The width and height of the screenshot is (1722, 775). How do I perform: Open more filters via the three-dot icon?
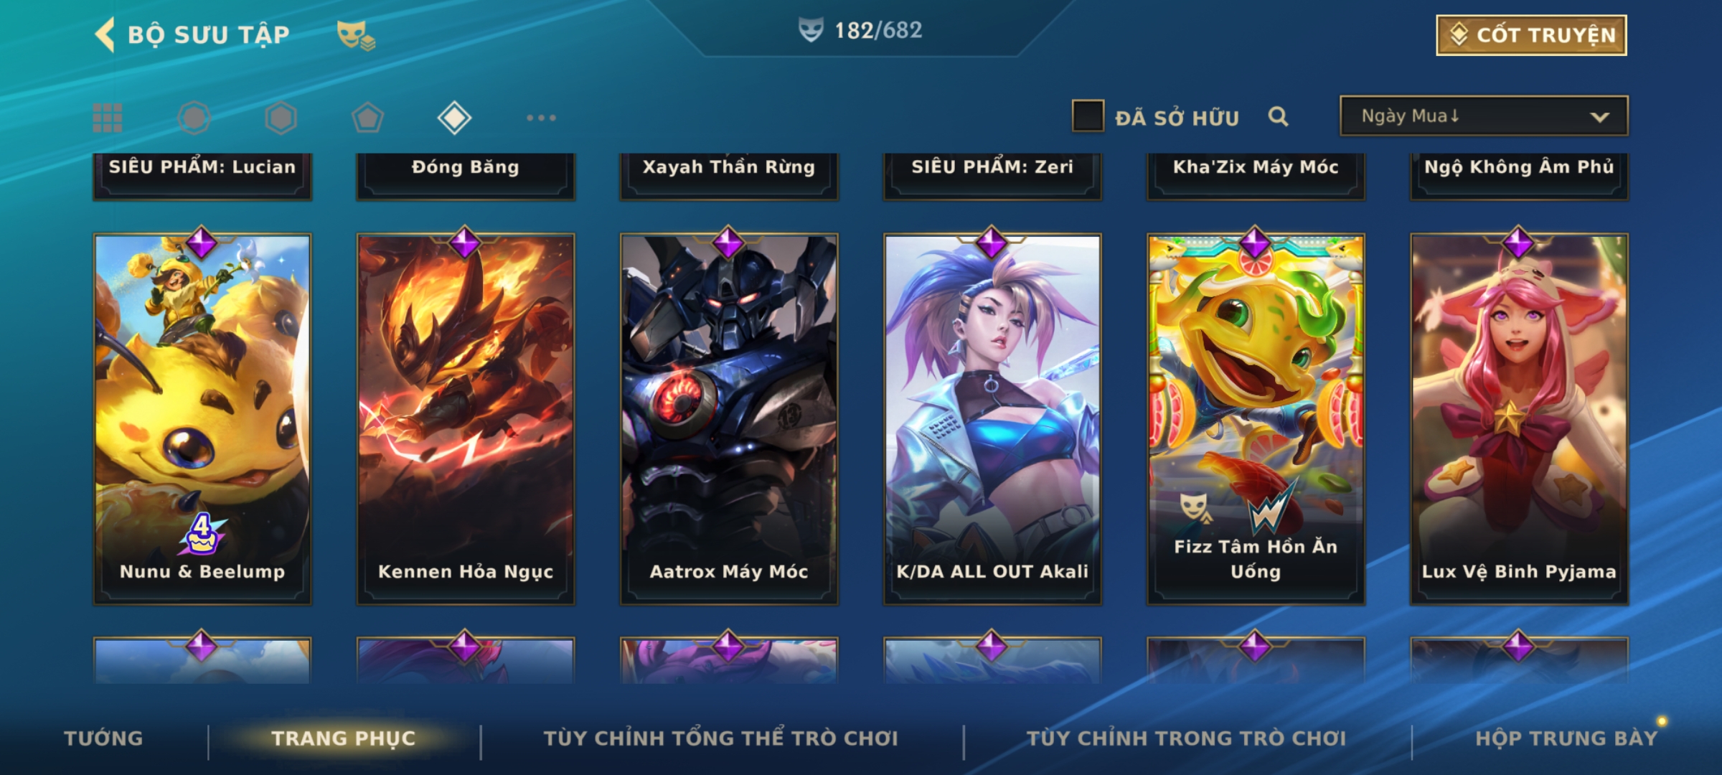point(541,118)
